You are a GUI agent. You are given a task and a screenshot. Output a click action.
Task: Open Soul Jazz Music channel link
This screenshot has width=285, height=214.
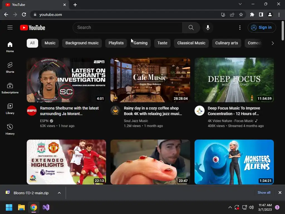(x=136, y=121)
